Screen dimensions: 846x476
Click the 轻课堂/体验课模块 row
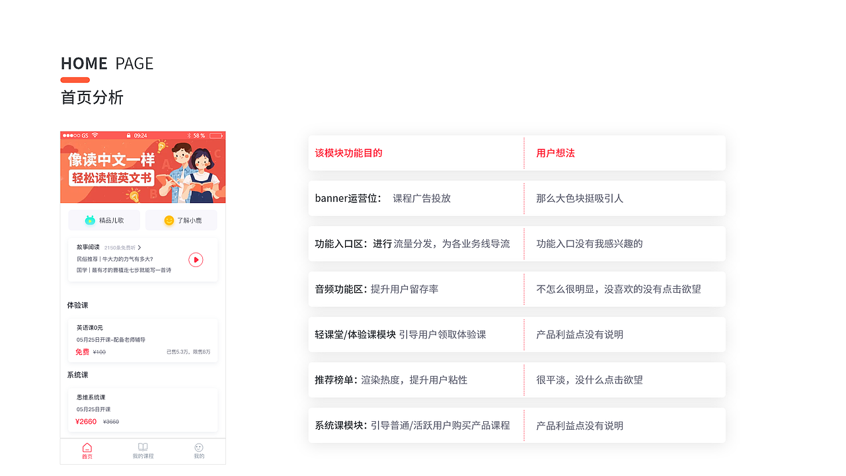pyautogui.click(x=416, y=335)
